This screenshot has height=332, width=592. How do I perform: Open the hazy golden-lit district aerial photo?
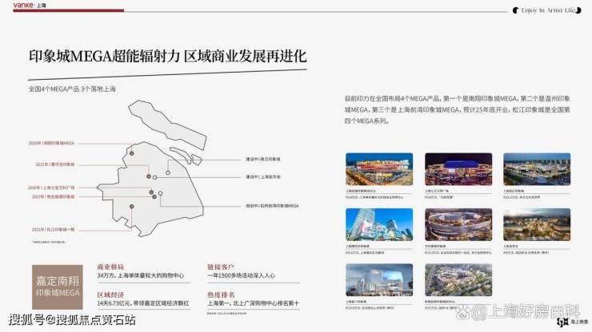537,224
